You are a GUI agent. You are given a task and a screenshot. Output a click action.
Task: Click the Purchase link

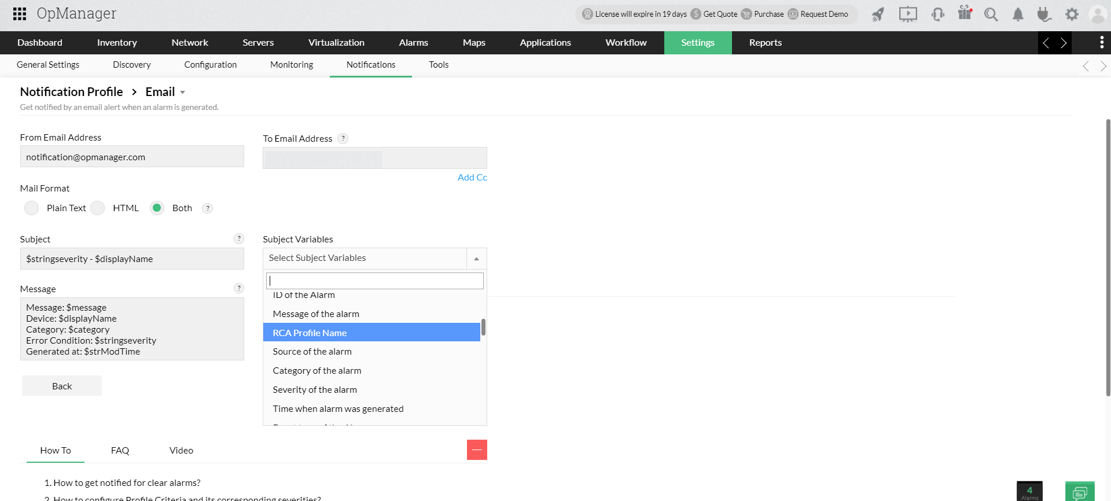tap(763, 14)
